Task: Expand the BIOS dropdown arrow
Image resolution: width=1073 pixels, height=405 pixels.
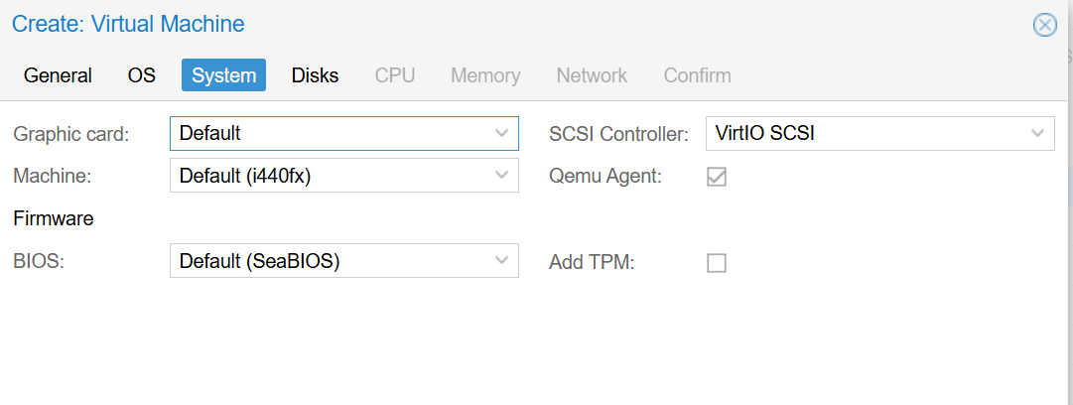Action: pyautogui.click(x=501, y=261)
